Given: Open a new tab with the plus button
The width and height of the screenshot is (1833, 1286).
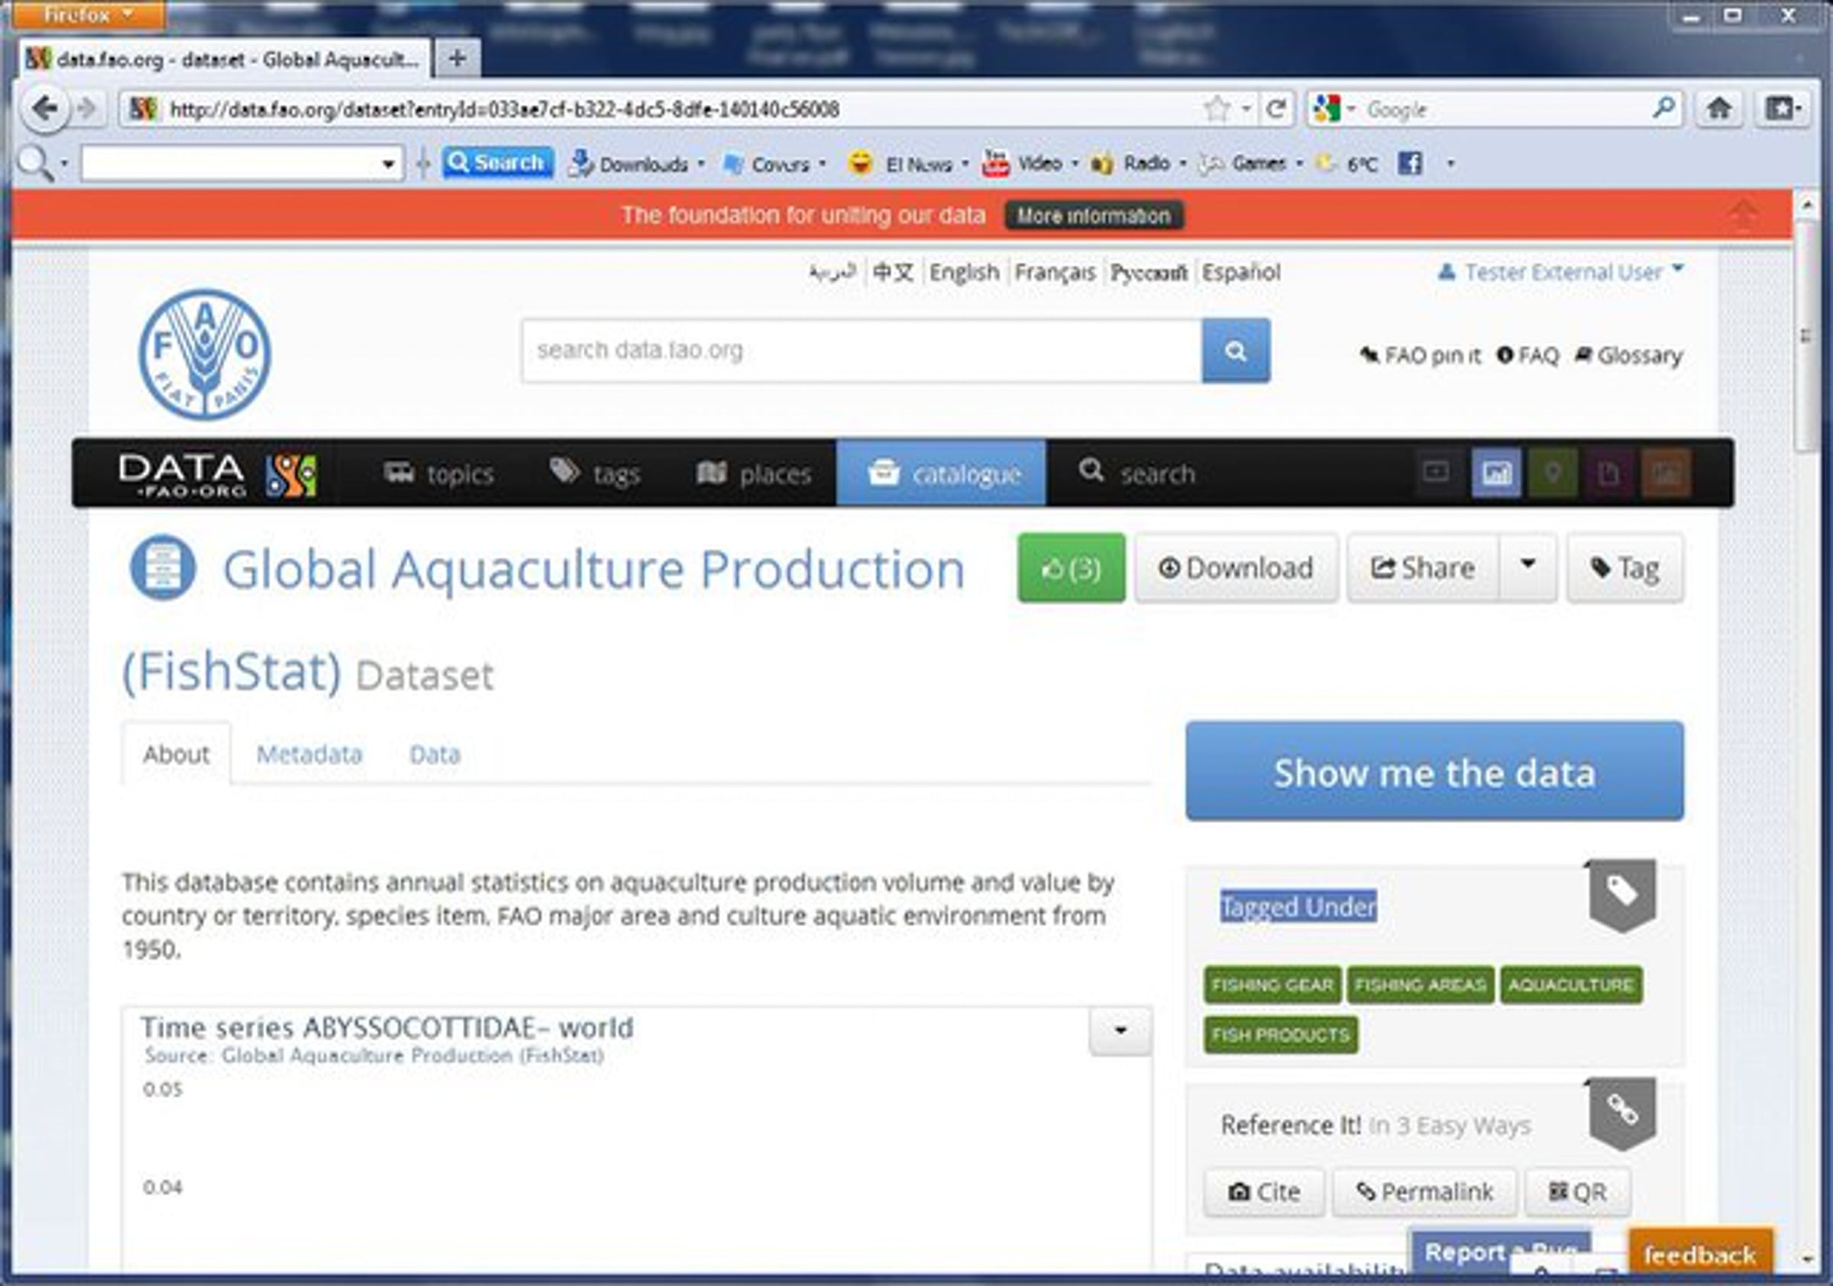Looking at the screenshot, I should [x=457, y=58].
